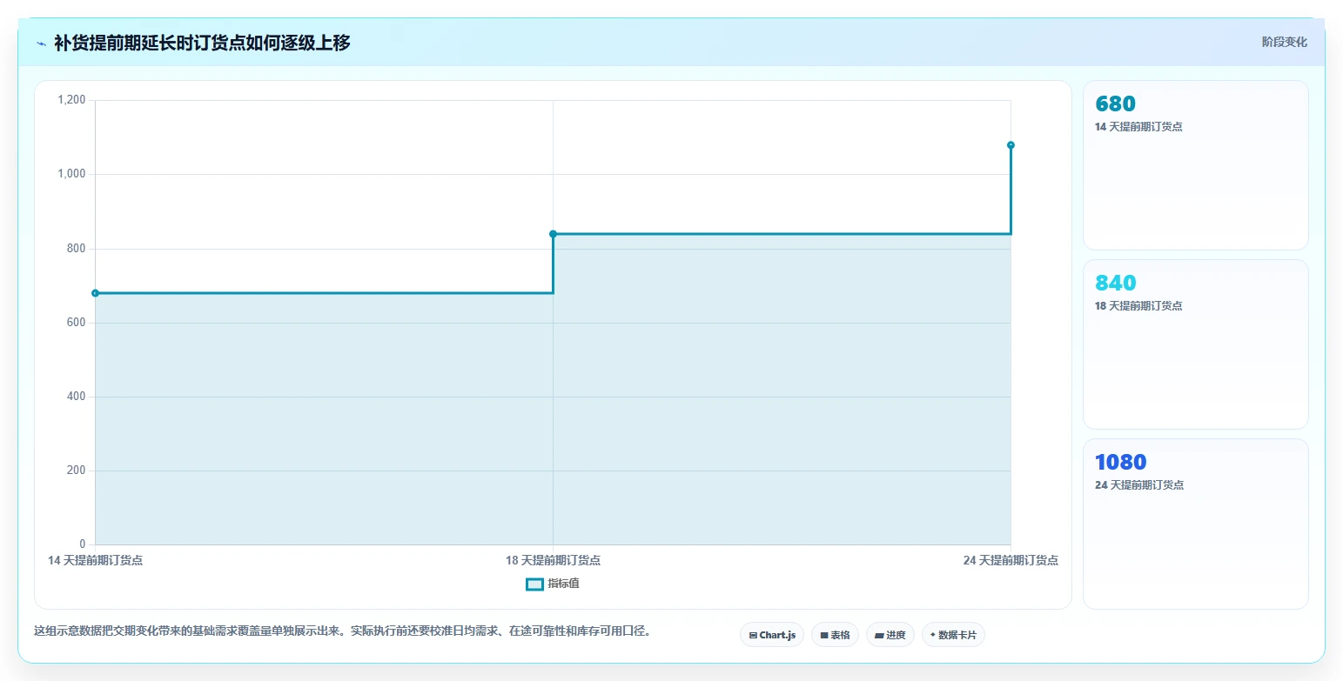This screenshot has width=1343, height=681.
Task: Click the 阶段变化 label in header
Action: coord(1284,42)
